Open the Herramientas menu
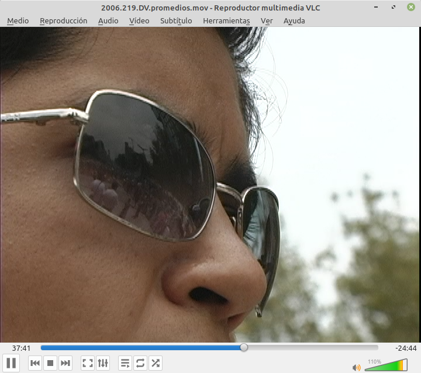 click(226, 20)
